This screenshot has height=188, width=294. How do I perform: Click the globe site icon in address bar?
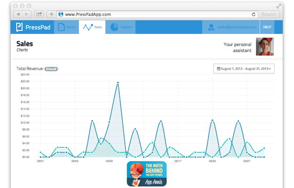click(61, 14)
